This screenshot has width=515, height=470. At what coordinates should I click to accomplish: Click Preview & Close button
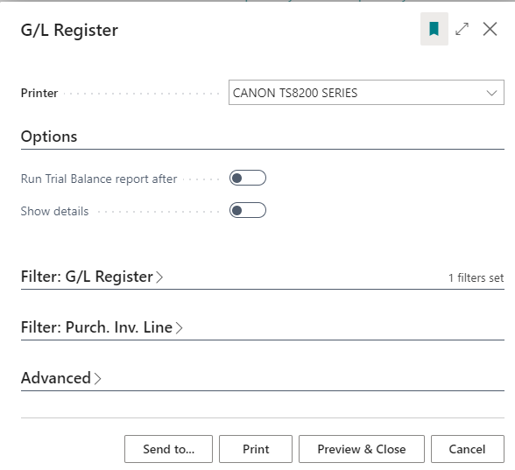coord(362,449)
